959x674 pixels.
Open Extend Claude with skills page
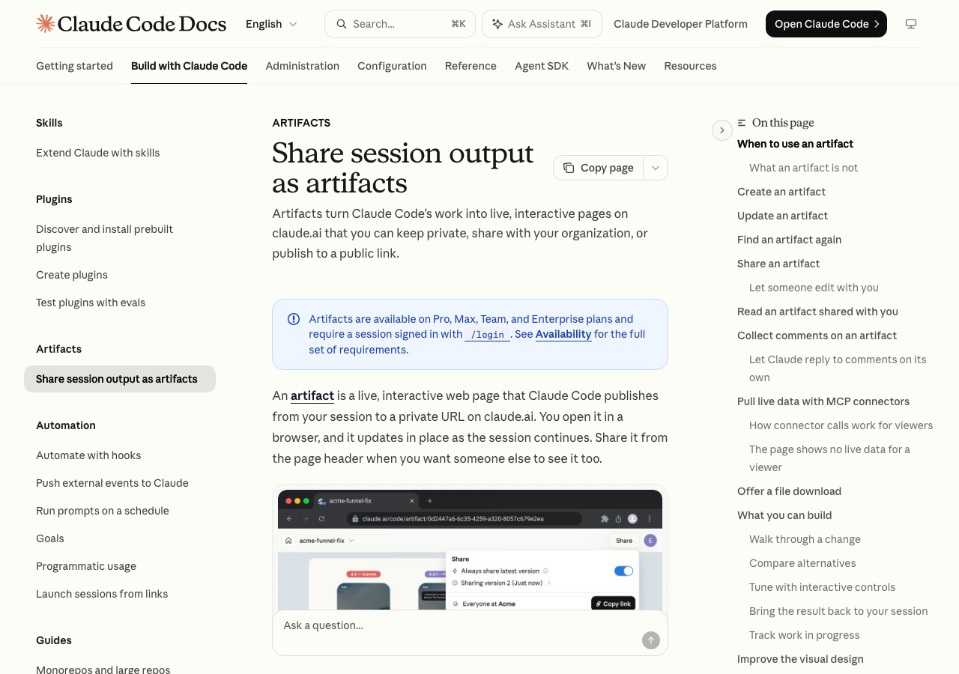click(97, 153)
